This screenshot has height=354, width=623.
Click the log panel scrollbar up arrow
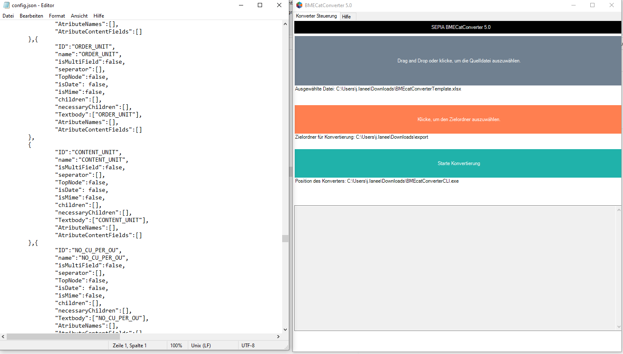pos(619,210)
